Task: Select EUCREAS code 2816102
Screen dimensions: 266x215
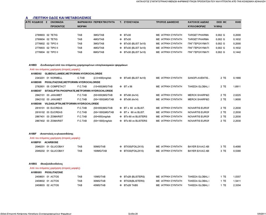Action: (40, 112)
